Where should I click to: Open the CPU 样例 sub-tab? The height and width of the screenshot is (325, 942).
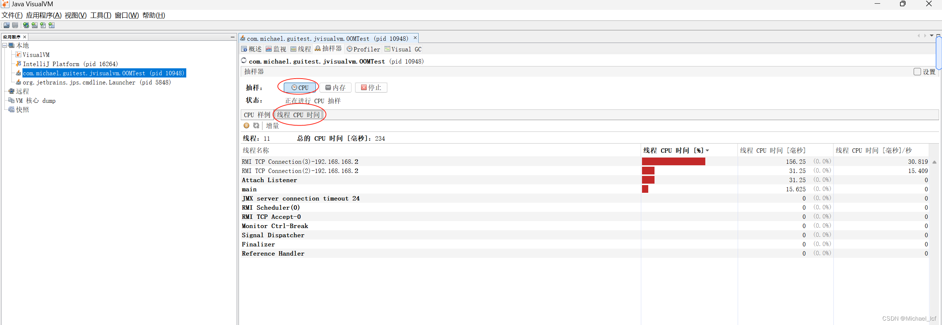point(257,115)
